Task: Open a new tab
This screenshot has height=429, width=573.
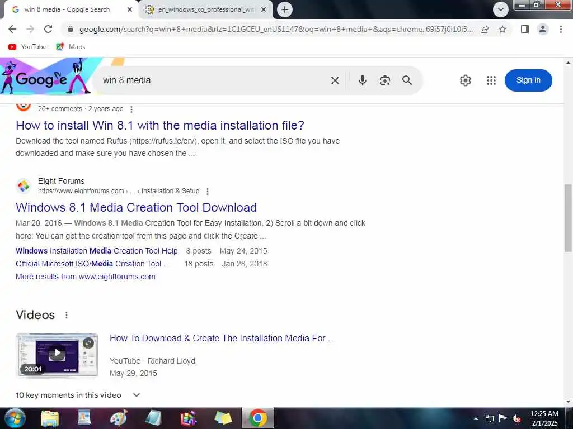Action: [285, 9]
